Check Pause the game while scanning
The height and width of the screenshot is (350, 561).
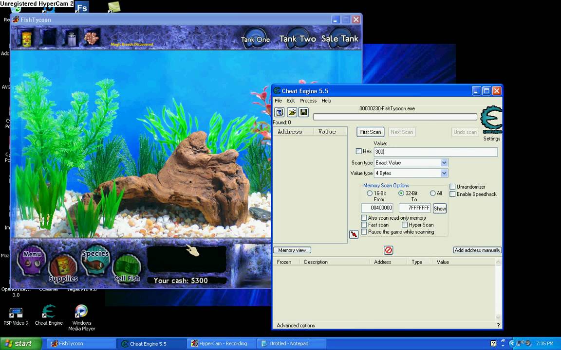click(x=364, y=232)
